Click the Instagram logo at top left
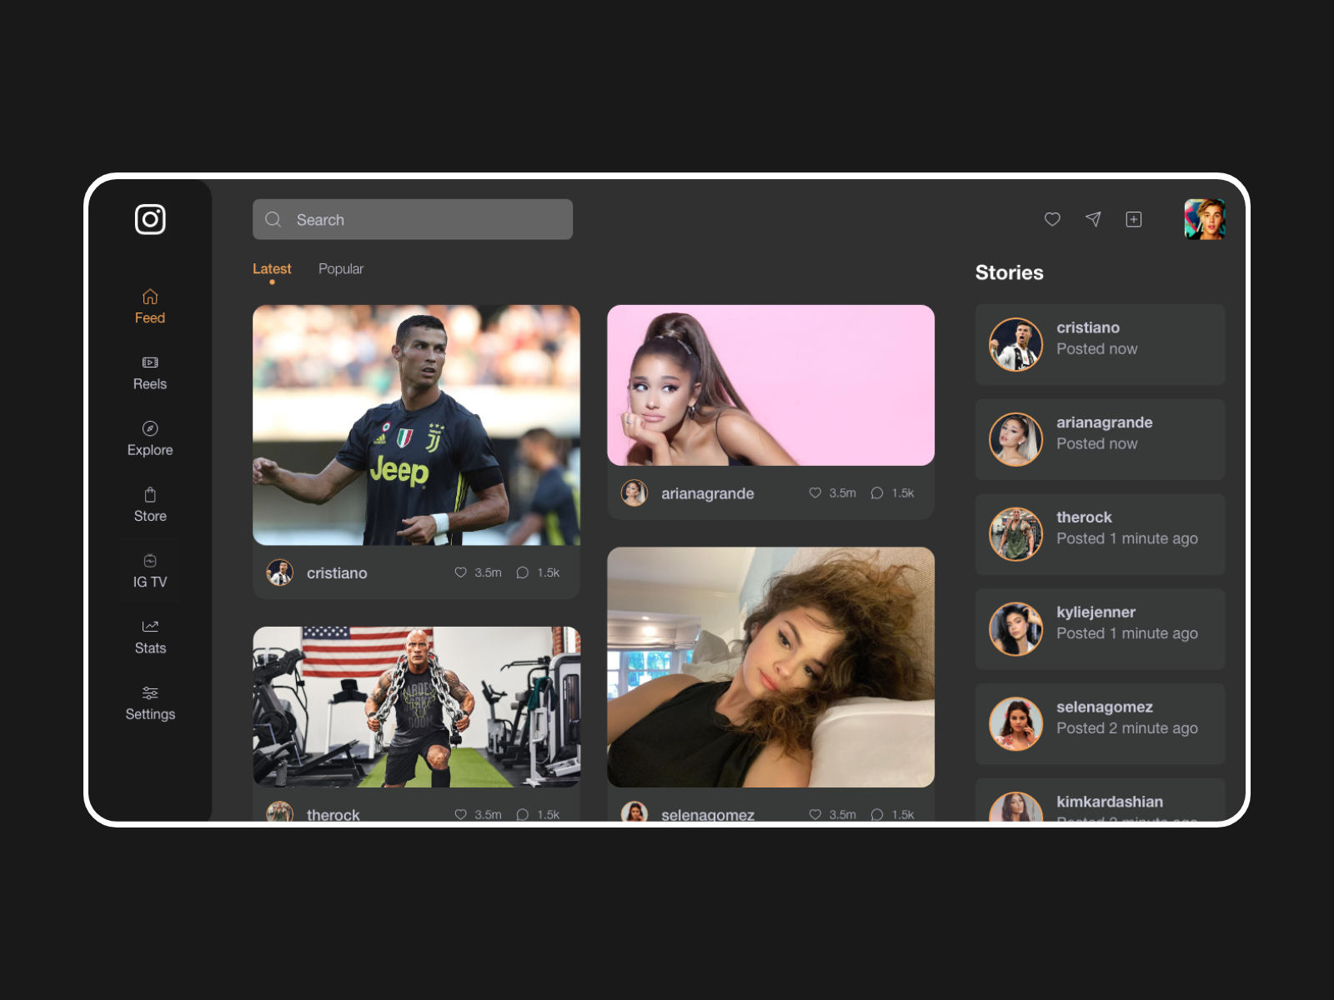 point(150,219)
